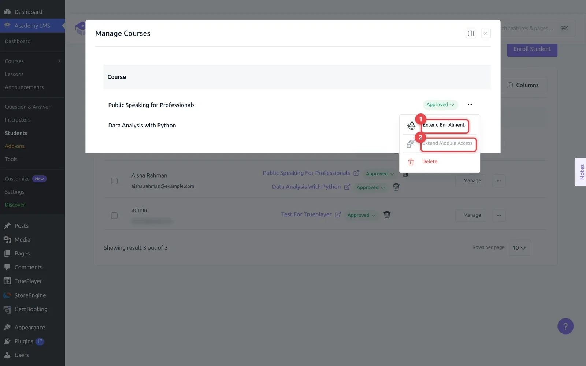Open Approved dropdown for Test For Trueplayer
Screen dimensions: 586x366
361,215
